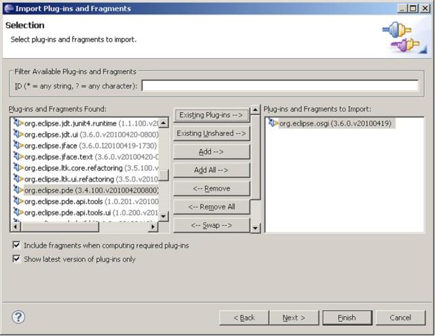The width and height of the screenshot is (435, 336).
Task: Click the org.eclipse.jface.text plug-in icon
Action: click(18, 156)
